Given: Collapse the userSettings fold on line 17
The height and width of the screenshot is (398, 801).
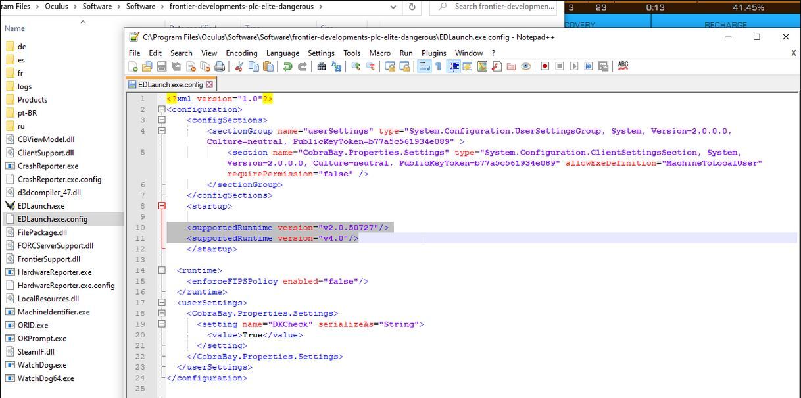Looking at the screenshot, I should tap(162, 303).
